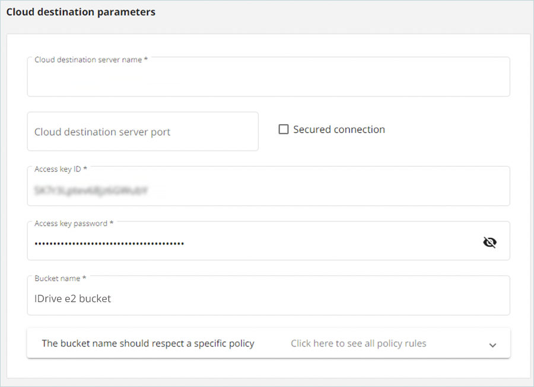Click the 'Access key ID *' label
This screenshot has height=387, width=534.
click(61, 169)
